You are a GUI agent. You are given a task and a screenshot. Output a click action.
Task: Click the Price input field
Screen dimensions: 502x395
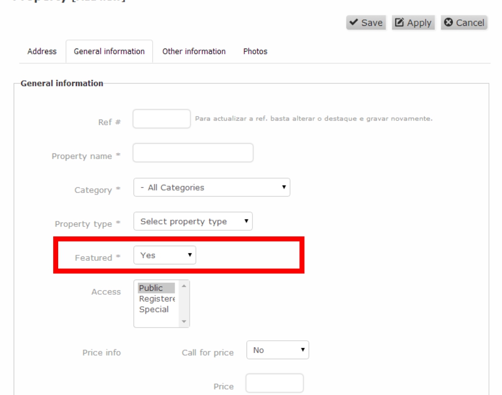click(275, 383)
